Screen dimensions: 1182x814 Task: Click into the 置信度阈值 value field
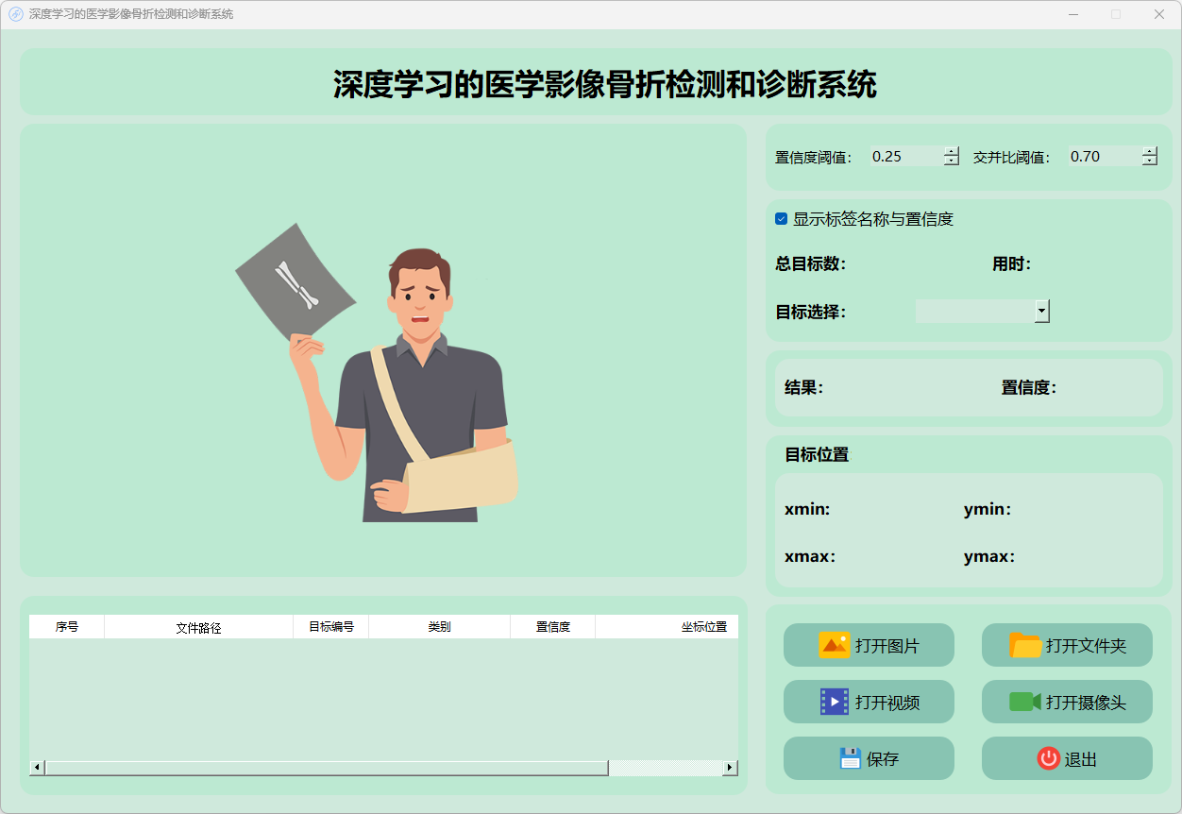coord(904,157)
